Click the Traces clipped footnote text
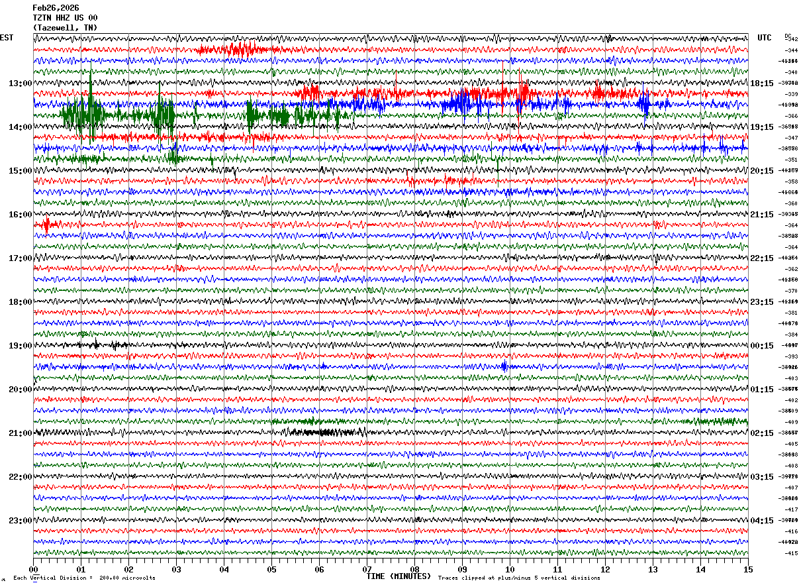Screen dimensions: 801x587 coord(519,578)
